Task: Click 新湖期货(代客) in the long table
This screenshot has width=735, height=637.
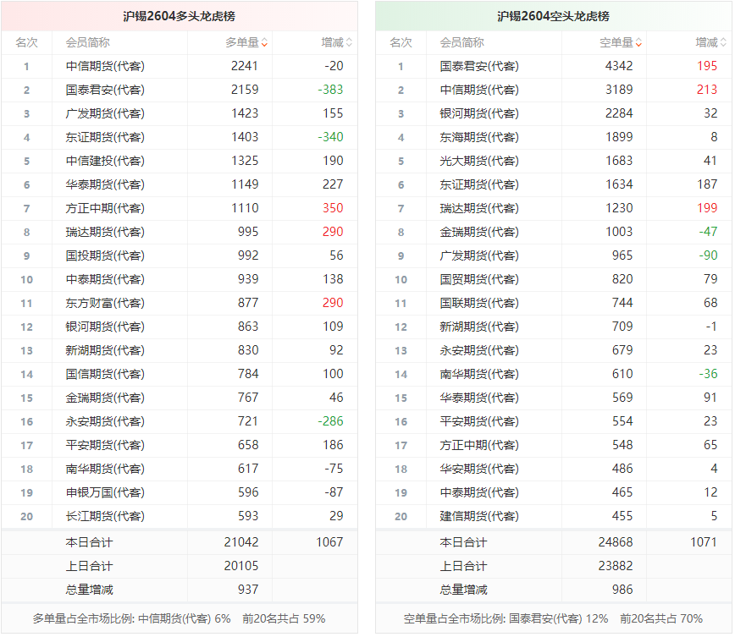Action: [x=105, y=350]
